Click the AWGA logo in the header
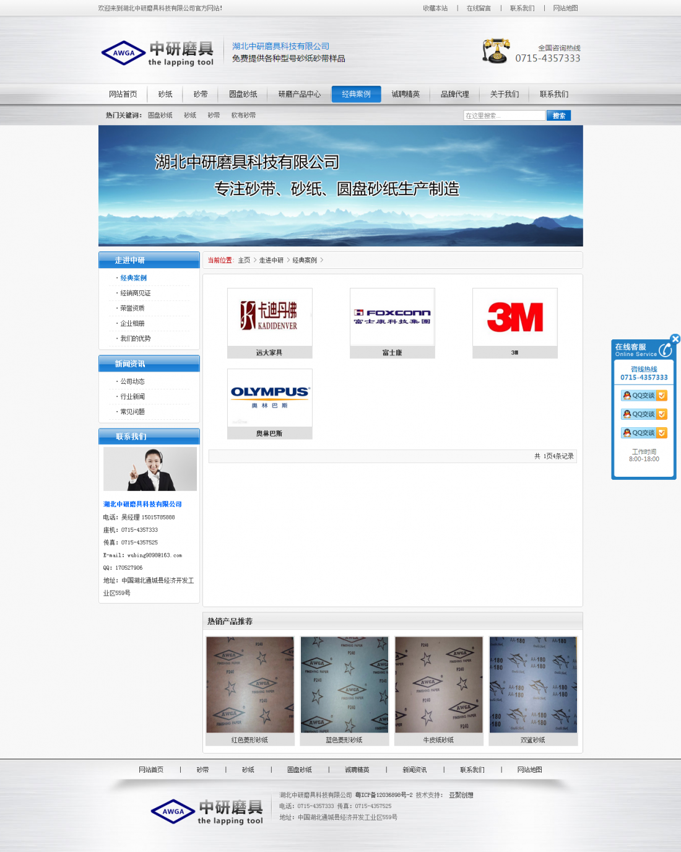Image resolution: width=681 pixels, height=852 pixels. (x=157, y=53)
